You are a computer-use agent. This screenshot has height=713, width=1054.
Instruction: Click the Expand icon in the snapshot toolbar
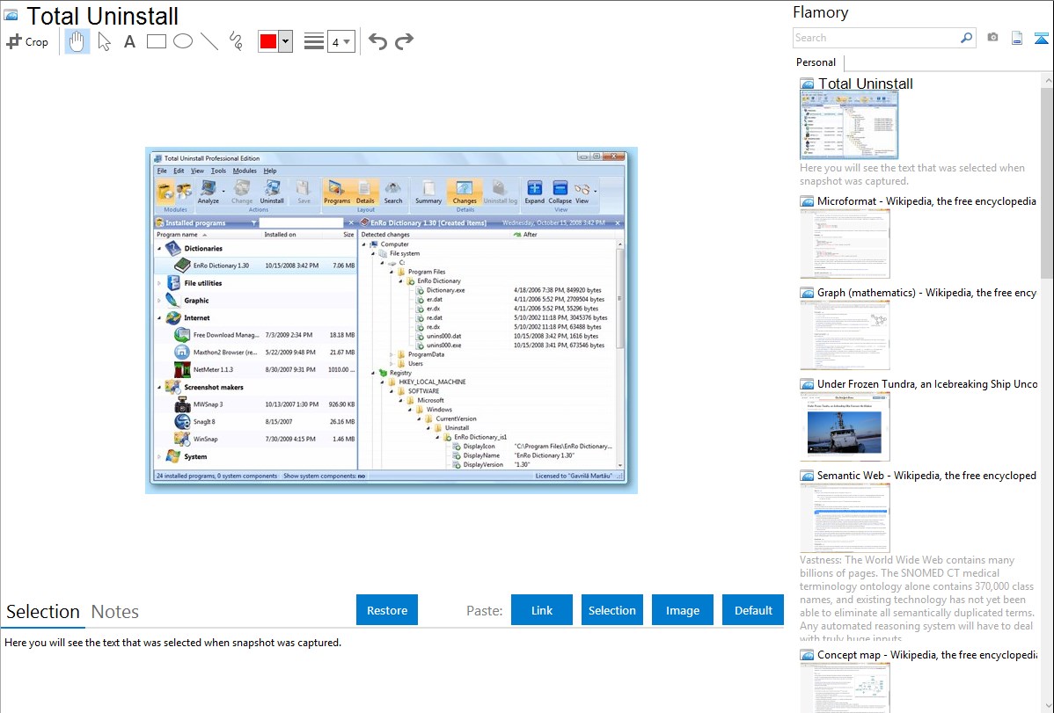pyautogui.click(x=534, y=192)
